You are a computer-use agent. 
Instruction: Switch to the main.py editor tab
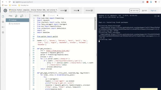click(x=36, y=15)
